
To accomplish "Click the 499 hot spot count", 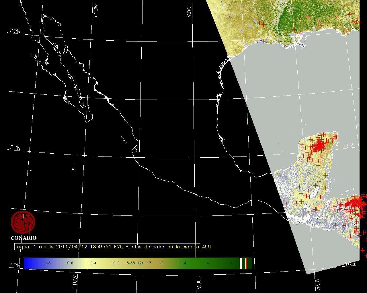I will [x=206, y=247].
